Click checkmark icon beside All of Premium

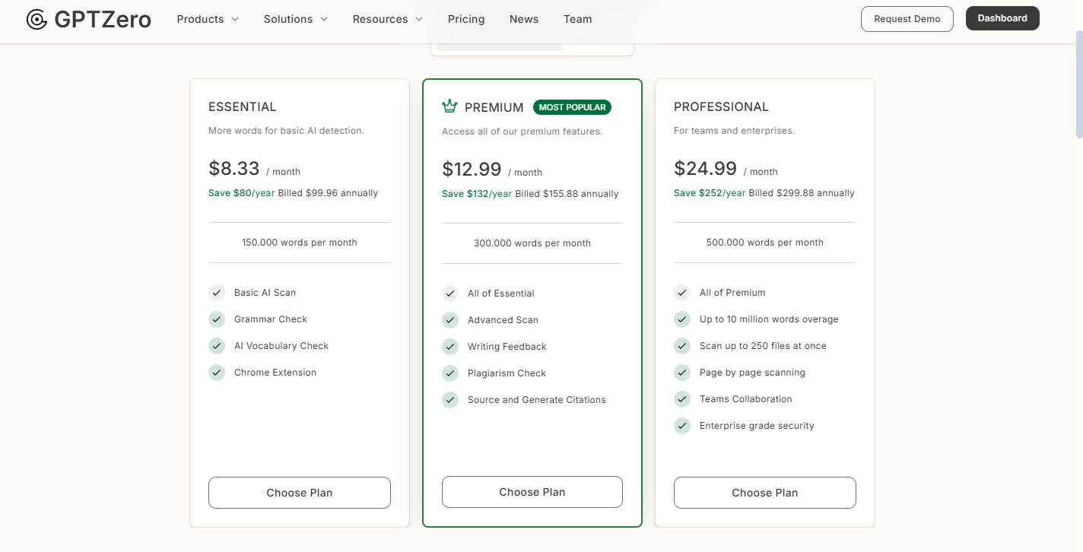point(682,293)
